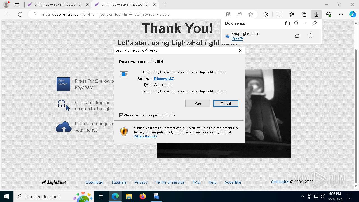Open the FAQ footer link
This screenshot has height=202, width=359.
pyautogui.click(x=197, y=182)
